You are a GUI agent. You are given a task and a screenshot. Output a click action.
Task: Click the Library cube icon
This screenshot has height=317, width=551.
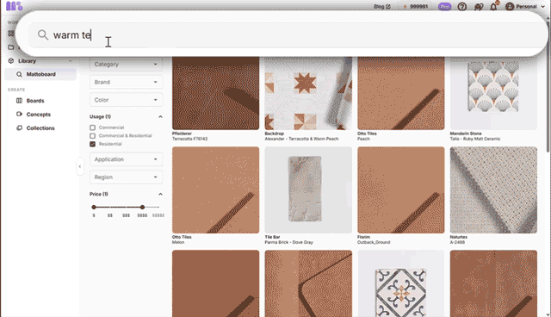(x=11, y=61)
